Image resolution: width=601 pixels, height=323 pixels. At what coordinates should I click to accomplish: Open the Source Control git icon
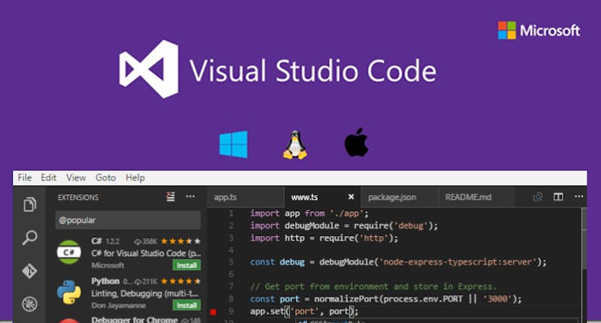coord(29,270)
